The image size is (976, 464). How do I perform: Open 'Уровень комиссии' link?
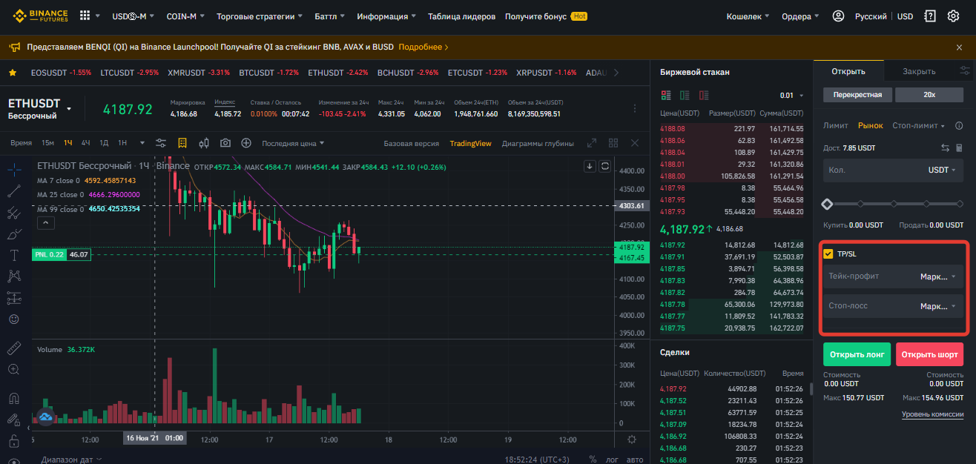[x=932, y=414]
